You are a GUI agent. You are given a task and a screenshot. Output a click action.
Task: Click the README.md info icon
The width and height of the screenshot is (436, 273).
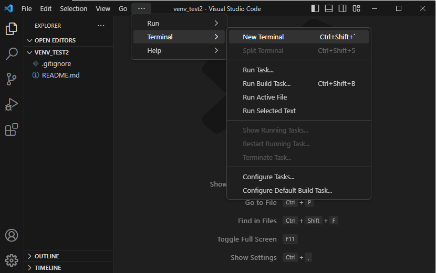click(x=36, y=75)
